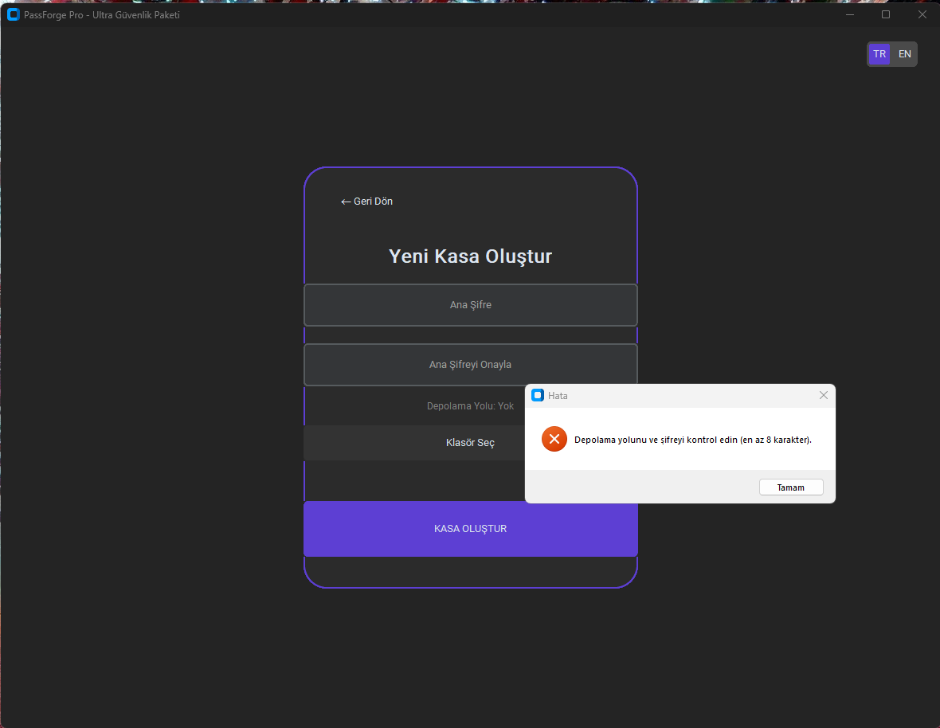Focus the Ana Şifreyi Onayla field
This screenshot has width=940, height=728.
tap(470, 365)
